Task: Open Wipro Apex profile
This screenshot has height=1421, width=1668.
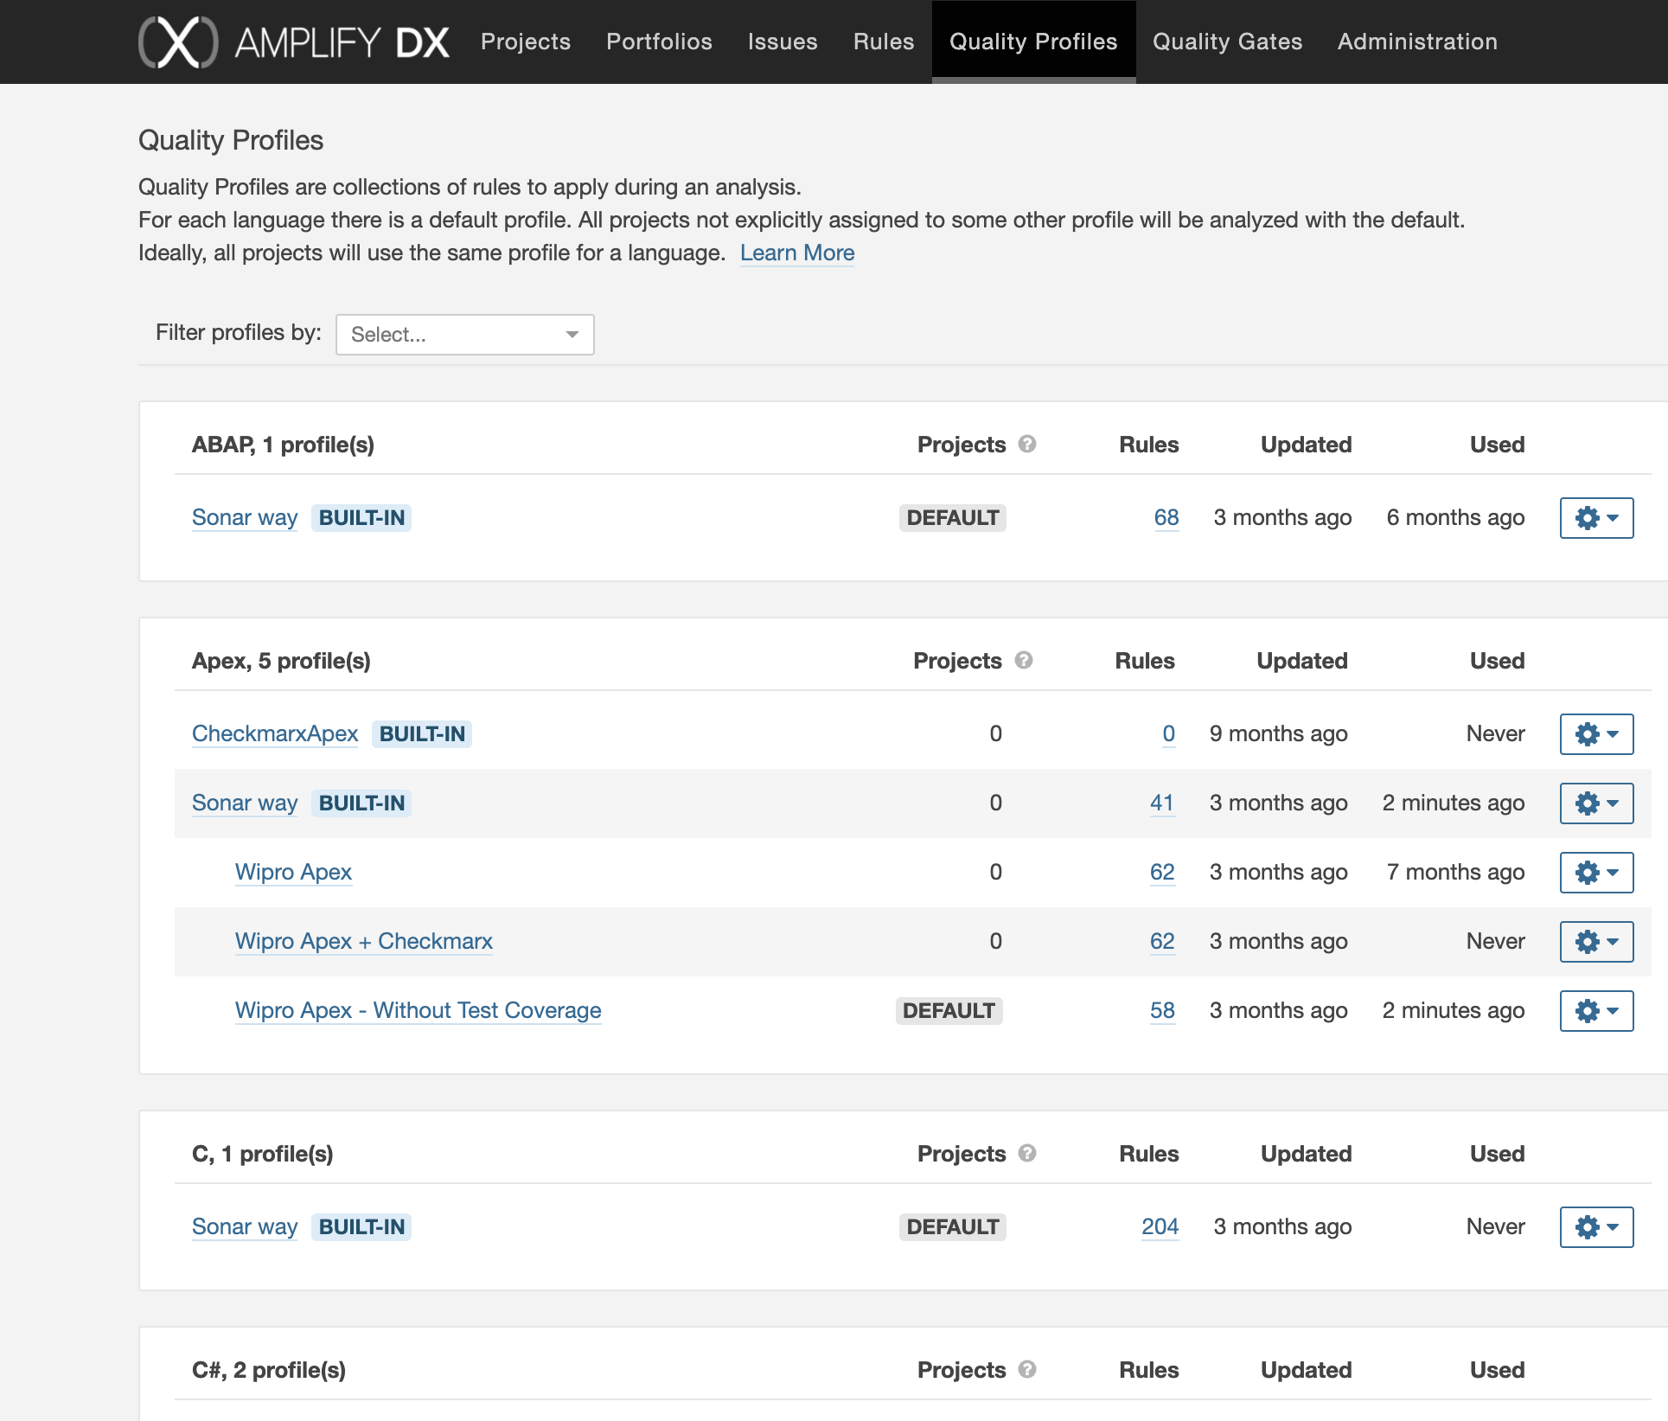Action: click(x=293, y=872)
